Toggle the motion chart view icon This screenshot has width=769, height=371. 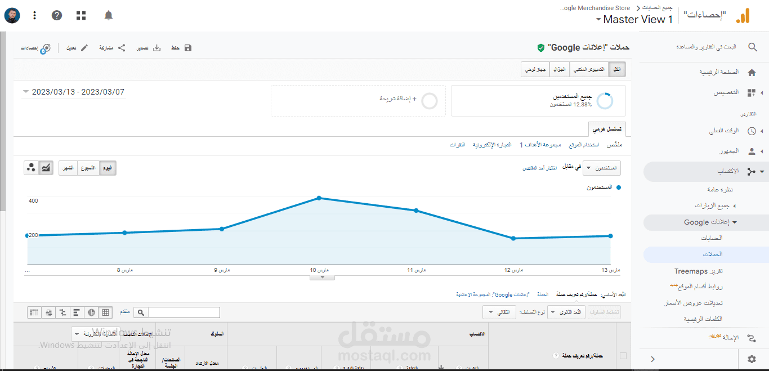32,167
